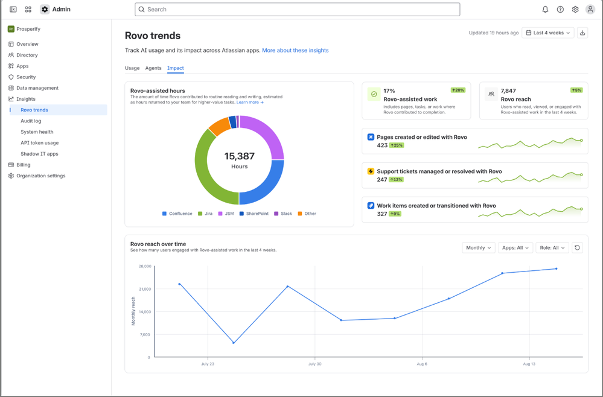Click the search input field
This screenshot has height=397, width=603.
pos(297,9)
